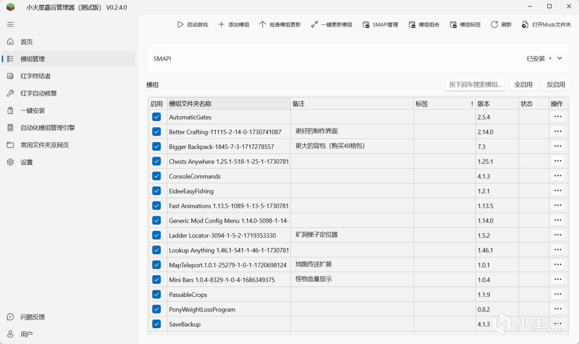
Task: Click the SMAPI管理 icon
Action: pyautogui.click(x=366, y=24)
